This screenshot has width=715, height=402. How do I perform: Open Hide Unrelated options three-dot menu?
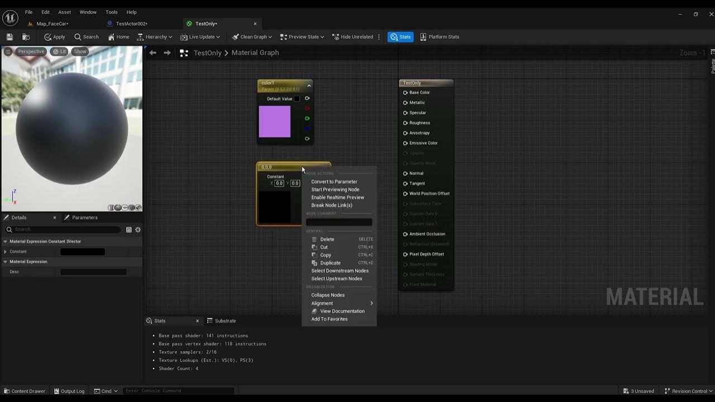click(x=379, y=37)
